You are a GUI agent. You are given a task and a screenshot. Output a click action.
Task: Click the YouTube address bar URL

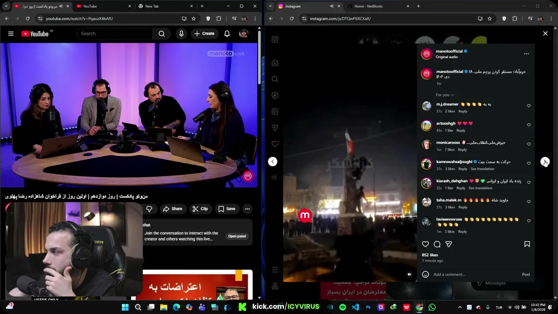pos(79,19)
